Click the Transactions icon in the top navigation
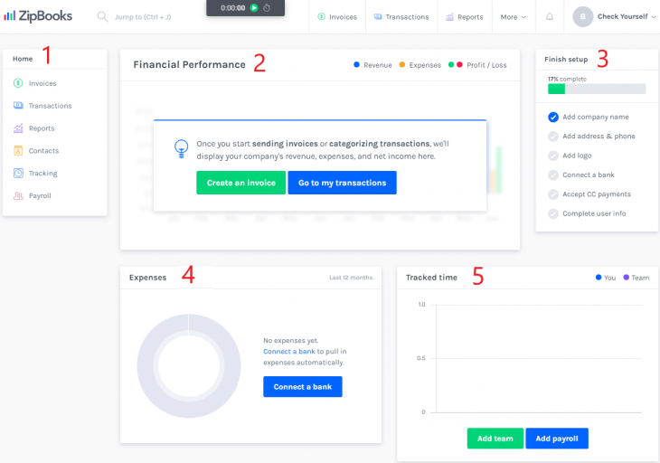 tap(378, 17)
